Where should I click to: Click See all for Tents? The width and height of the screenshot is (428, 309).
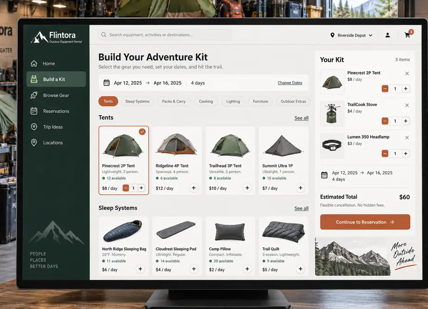[302, 118]
